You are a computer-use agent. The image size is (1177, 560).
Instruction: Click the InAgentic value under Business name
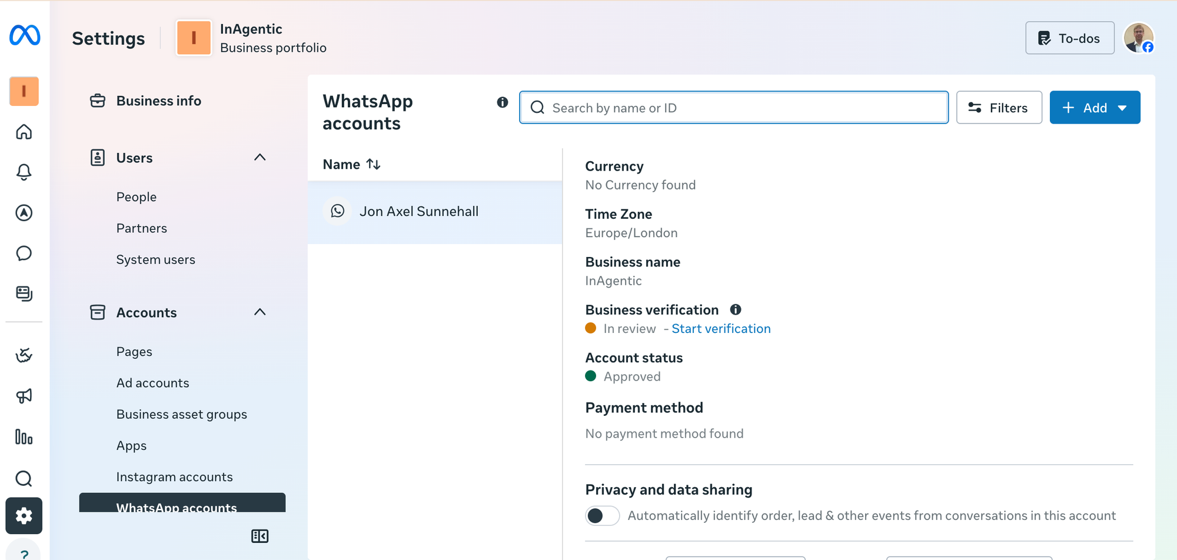pyautogui.click(x=613, y=281)
